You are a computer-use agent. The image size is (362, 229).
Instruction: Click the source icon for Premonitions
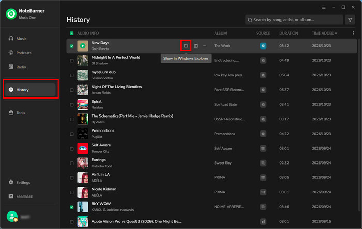tap(263, 134)
